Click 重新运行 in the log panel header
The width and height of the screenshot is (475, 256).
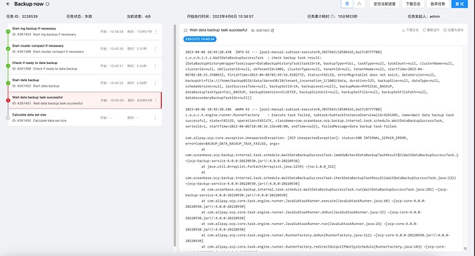pyautogui.click(x=431, y=30)
